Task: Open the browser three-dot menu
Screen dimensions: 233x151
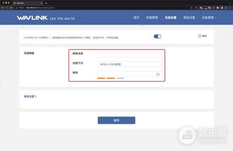Action: tap(230, 8)
